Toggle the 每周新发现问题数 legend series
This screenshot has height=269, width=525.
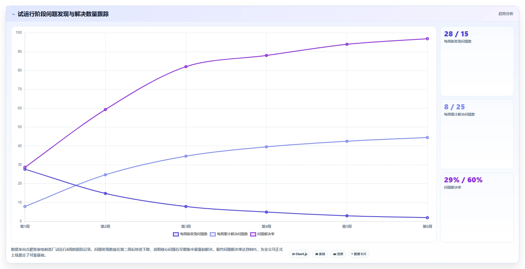(x=190, y=234)
